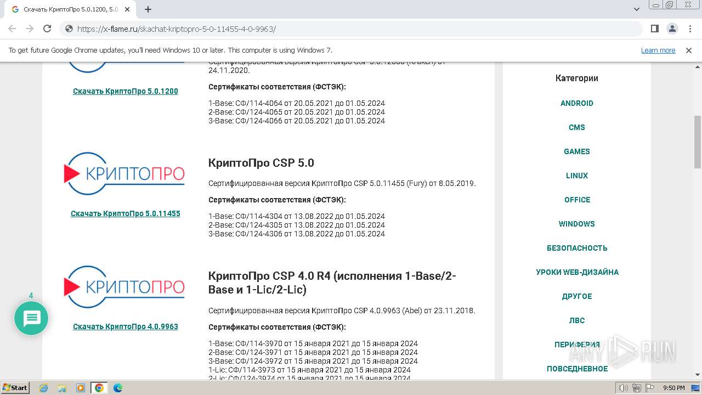Open WINDOWS category
This screenshot has width=702, height=395.
[577, 224]
